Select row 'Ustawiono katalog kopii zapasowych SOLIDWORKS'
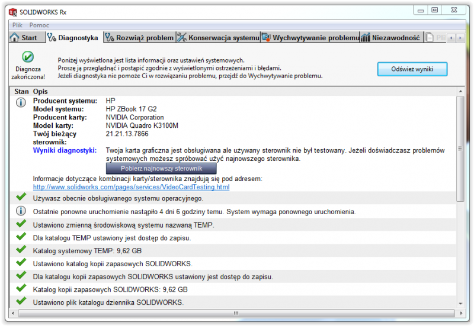 pos(233,263)
